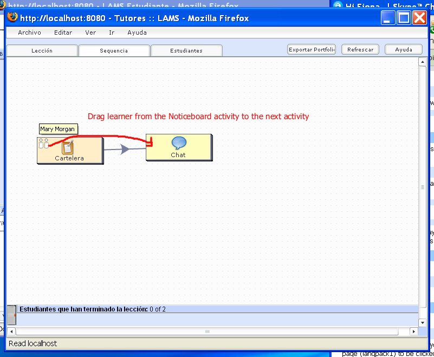
Task: Open the Ver menu
Action: tap(90, 33)
